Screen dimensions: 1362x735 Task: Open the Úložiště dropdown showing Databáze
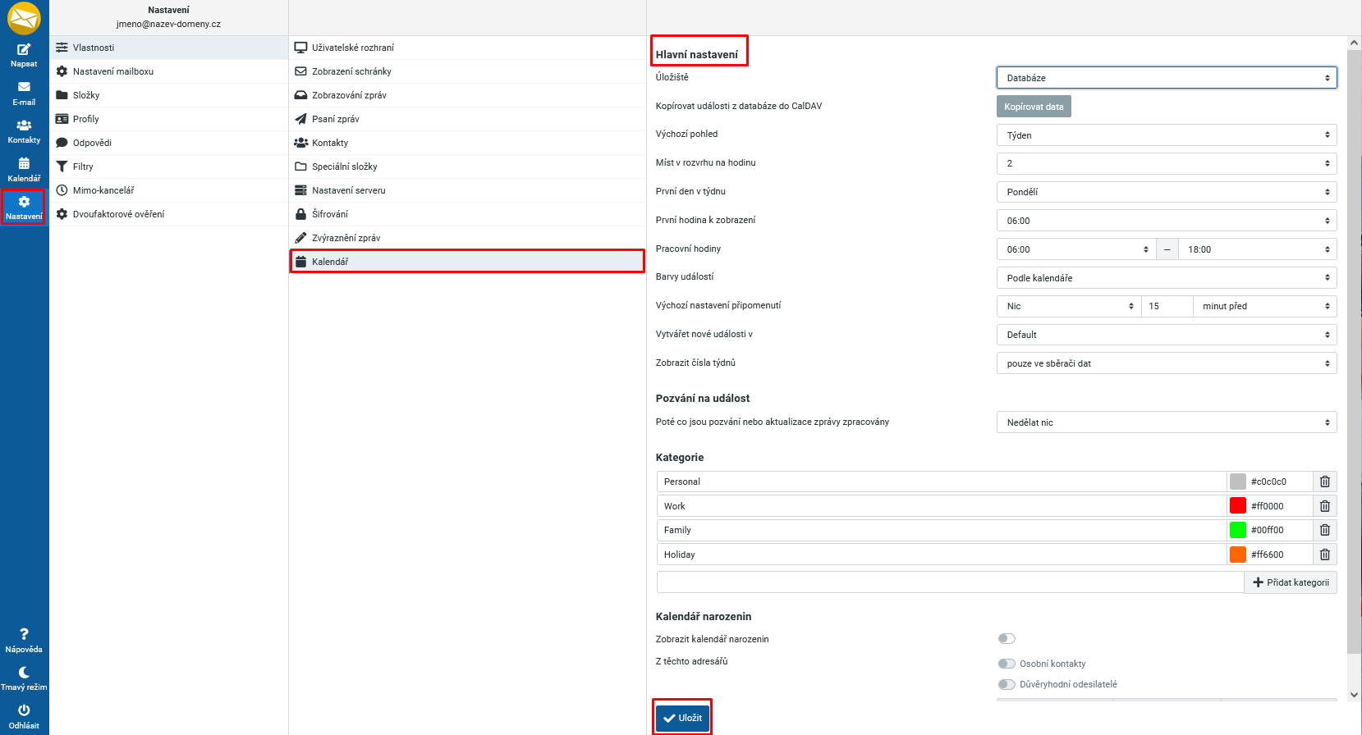1166,78
